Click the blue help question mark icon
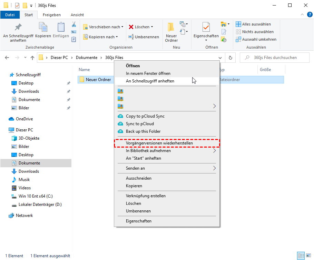Viewport: 314px width, 260px height. click(310, 14)
